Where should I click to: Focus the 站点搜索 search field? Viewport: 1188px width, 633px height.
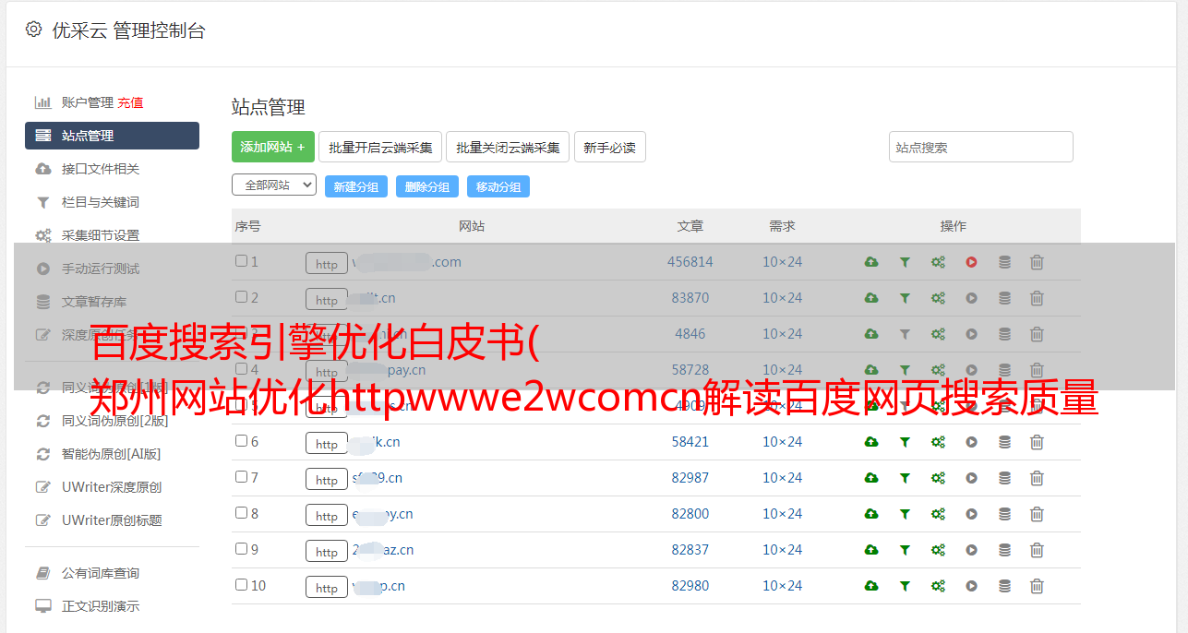click(981, 147)
